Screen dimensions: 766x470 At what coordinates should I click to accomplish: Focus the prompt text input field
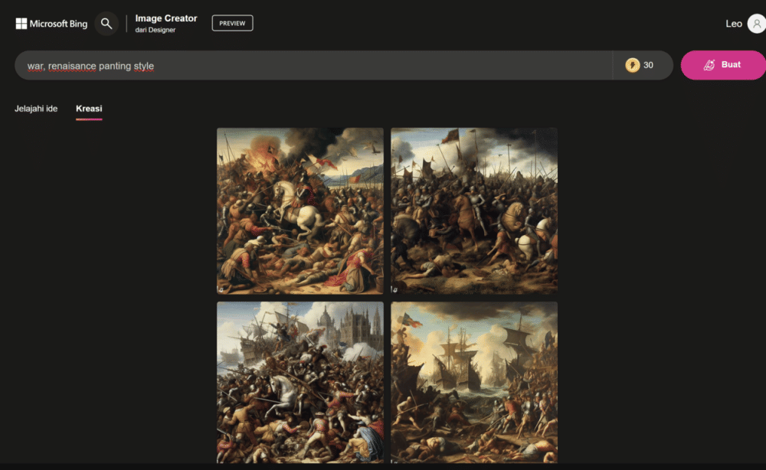(306, 66)
